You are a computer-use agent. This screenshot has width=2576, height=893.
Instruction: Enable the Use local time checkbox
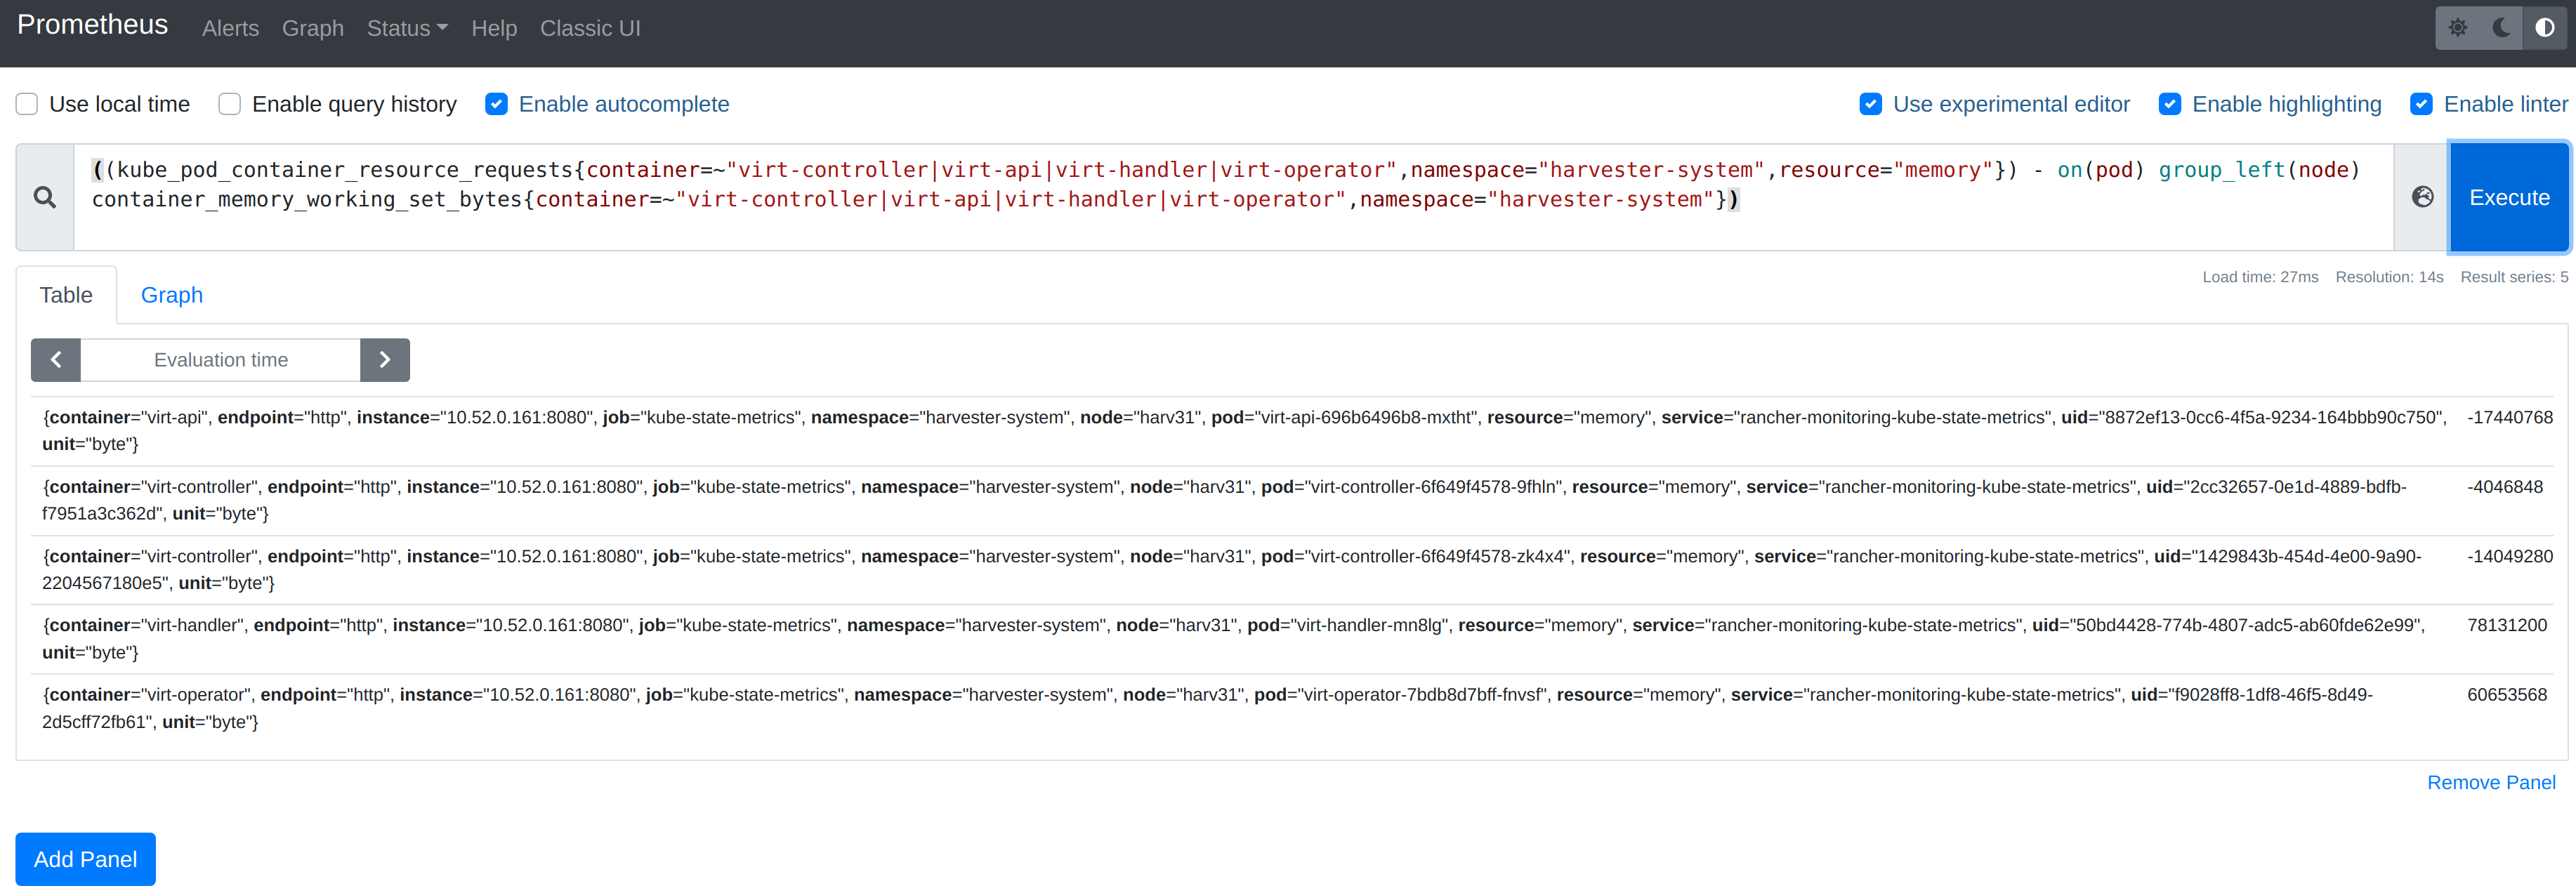pos(26,103)
